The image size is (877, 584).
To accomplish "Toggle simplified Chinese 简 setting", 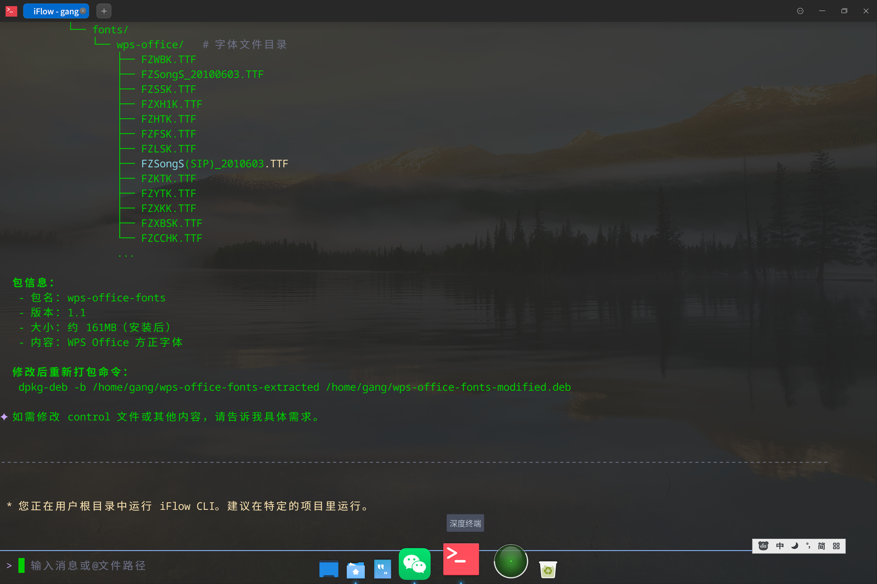I will (x=821, y=546).
